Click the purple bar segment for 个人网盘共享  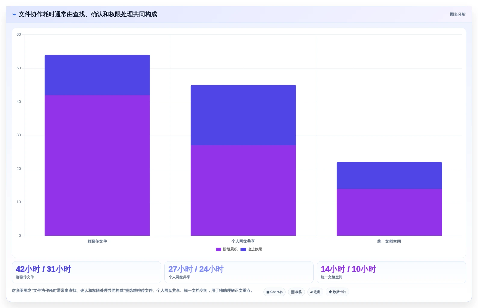coord(243,191)
